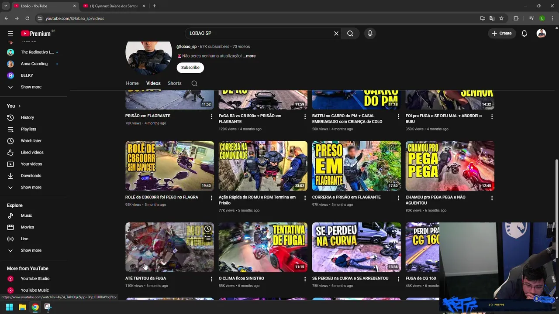Open a new browser tab
559x314 pixels.
(x=154, y=6)
